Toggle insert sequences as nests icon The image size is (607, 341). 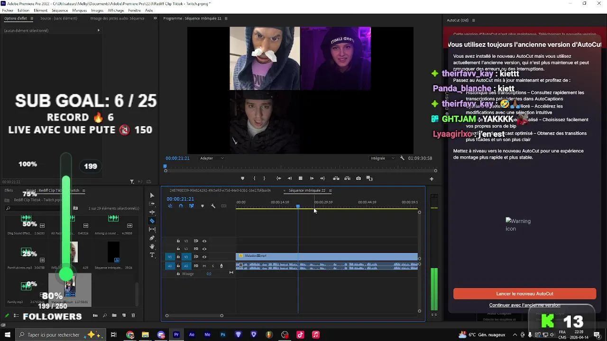(170, 206)
